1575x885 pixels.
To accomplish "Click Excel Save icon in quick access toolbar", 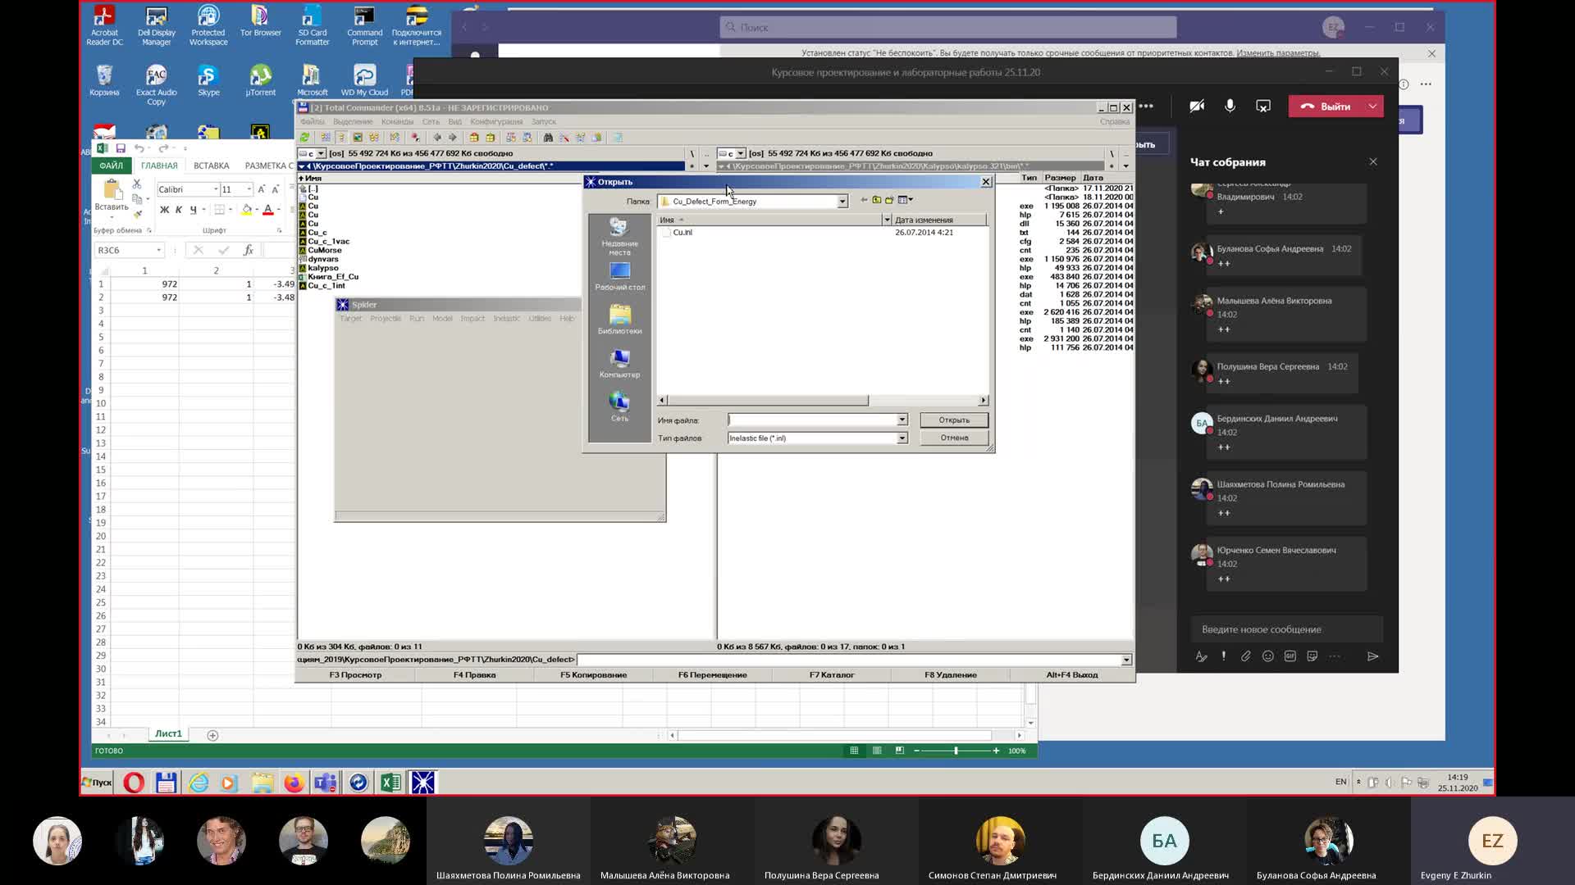I will point(121,148).
